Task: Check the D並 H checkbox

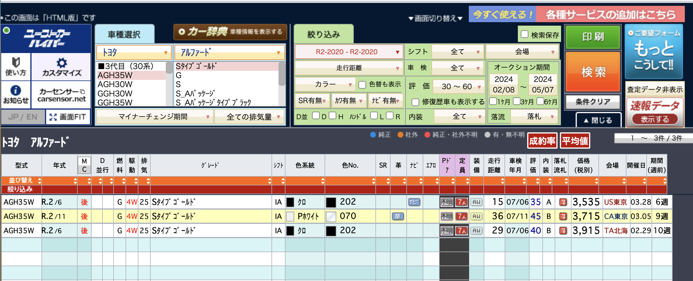Action: [x=332, y=116]
